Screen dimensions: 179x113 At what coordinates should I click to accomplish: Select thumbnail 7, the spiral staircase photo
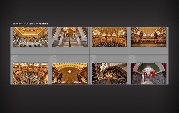(109, 74)
